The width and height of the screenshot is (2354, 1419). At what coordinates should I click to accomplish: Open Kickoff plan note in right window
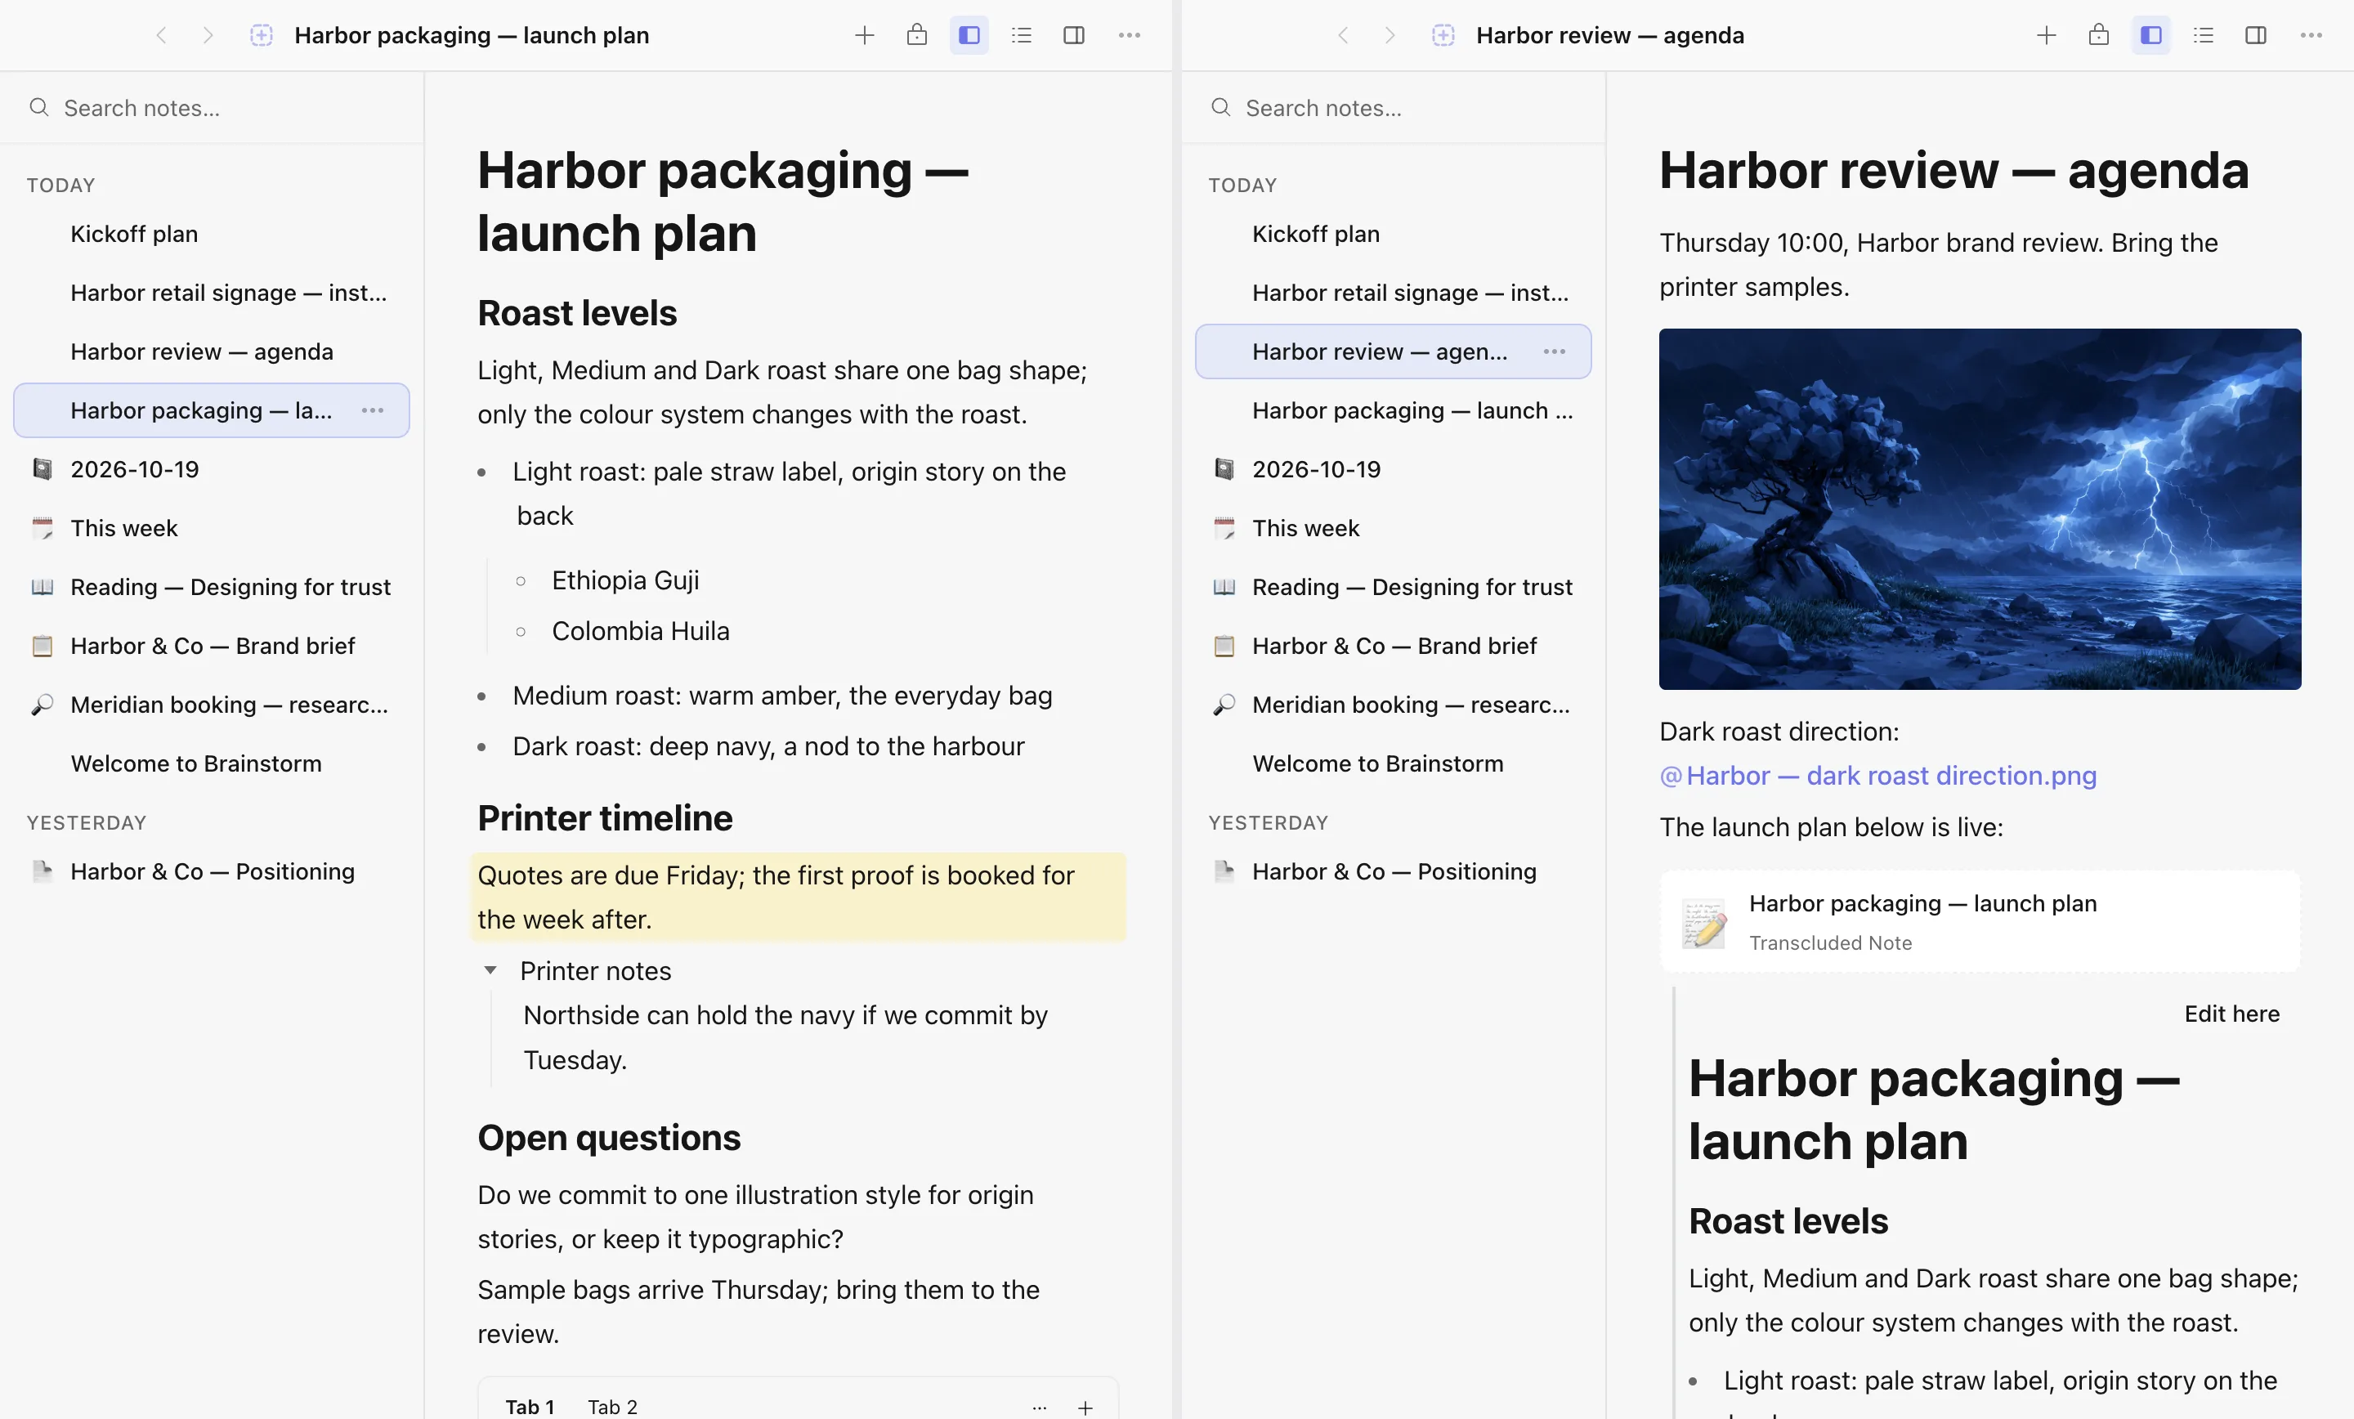[1393, 234]
